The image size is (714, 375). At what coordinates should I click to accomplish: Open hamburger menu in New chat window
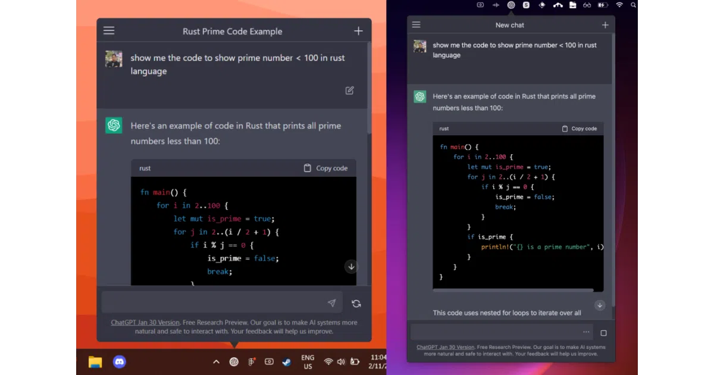pyautogui.click(x=416, y=25)
